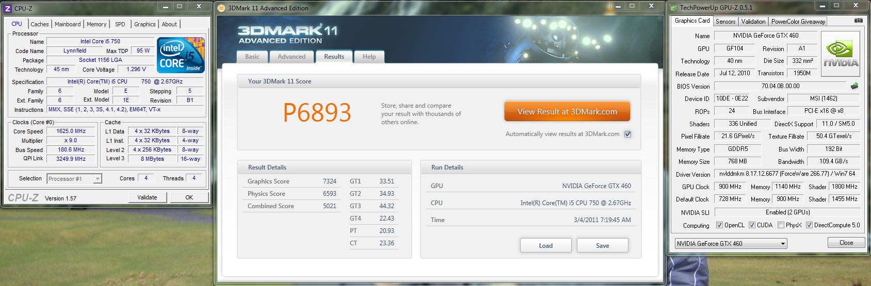Click the Core Voltage value 1.296 V
This screenshot has width=871, height=286.
(x=136, y=69)
